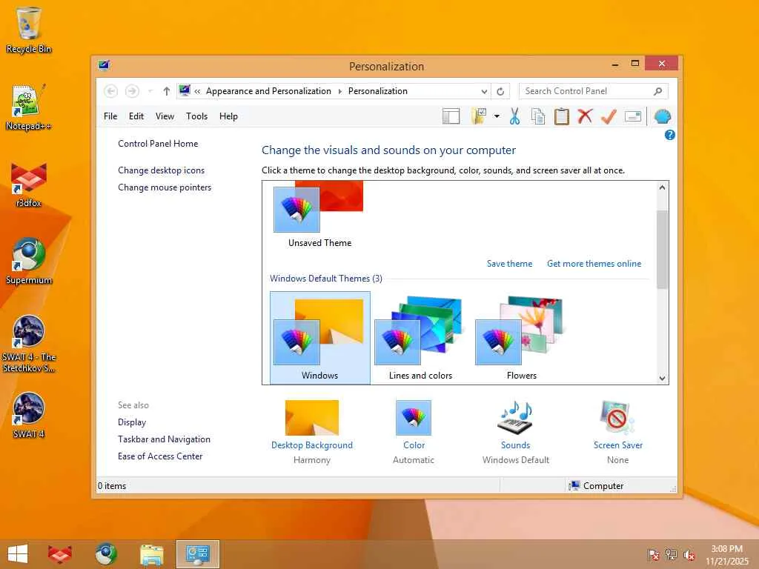Click the muted volume tray icon
The height and width of the screenshot is (569, 759).
point(689,556)
